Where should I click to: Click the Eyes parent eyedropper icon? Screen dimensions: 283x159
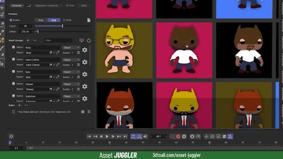coord(57,77)
